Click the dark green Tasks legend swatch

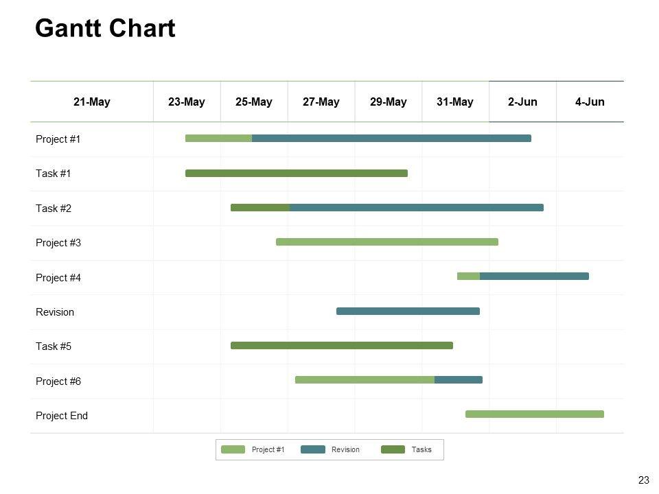tap(393, 449)
